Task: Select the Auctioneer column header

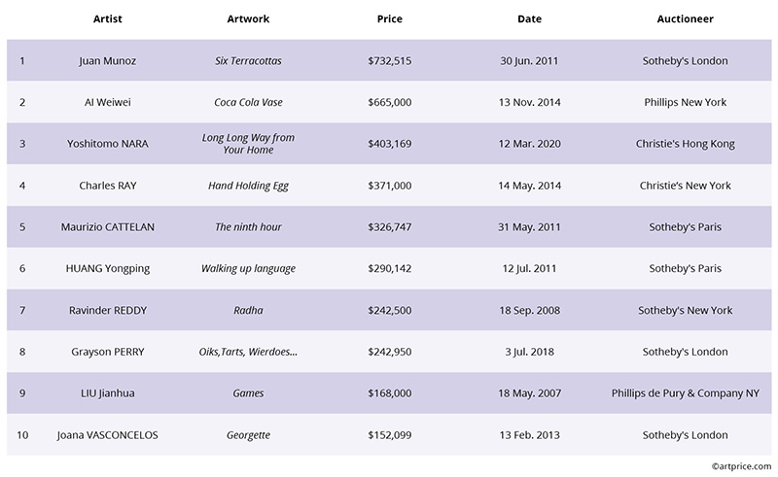Action: pyautogui.click(x=685, y=18)
